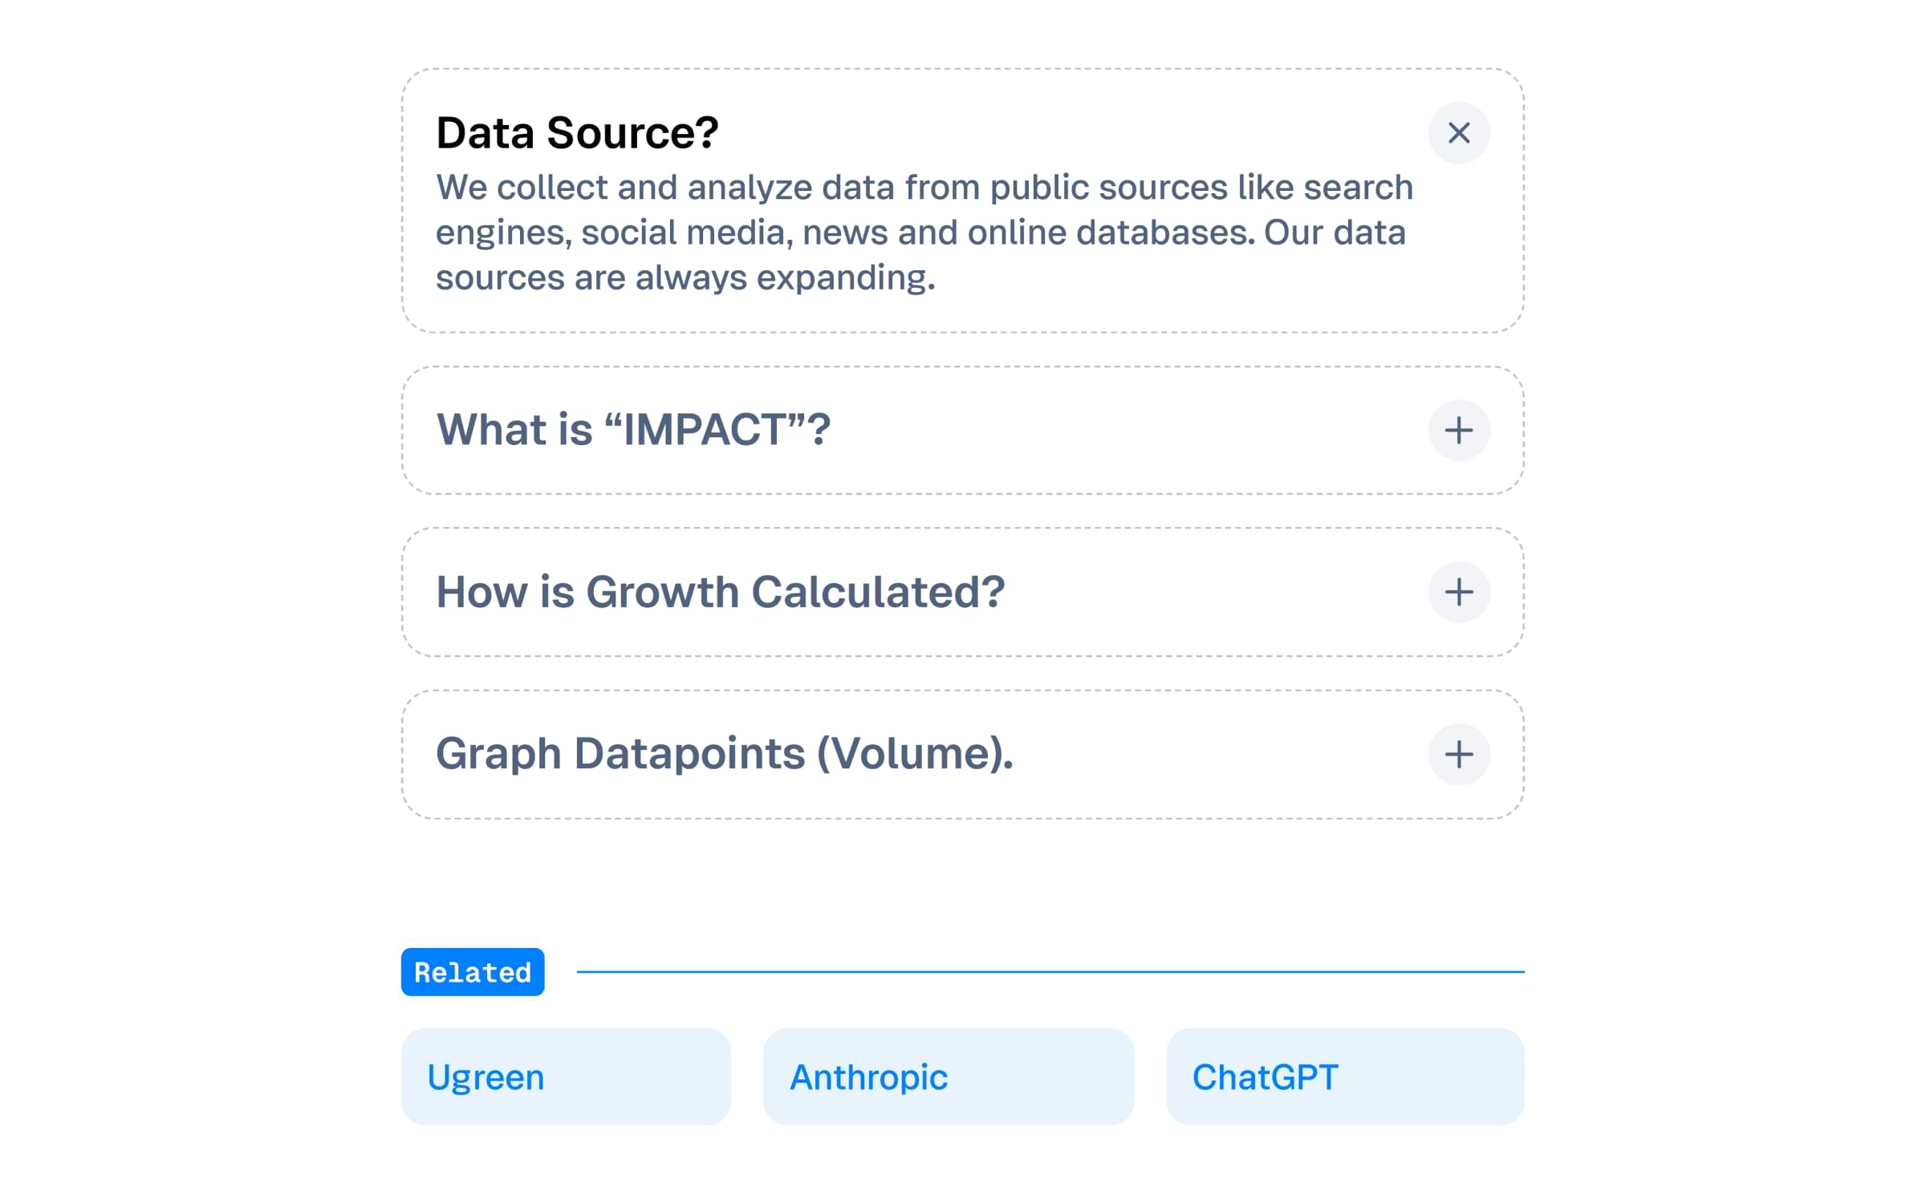Click '(Volume).' in Graph Datapoints title
The width and height of the screenshot is (1926, 1203).
tap(915, 754)
